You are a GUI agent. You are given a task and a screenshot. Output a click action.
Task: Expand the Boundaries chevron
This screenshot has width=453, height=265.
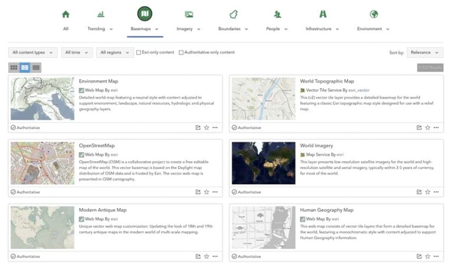[247, 29]
